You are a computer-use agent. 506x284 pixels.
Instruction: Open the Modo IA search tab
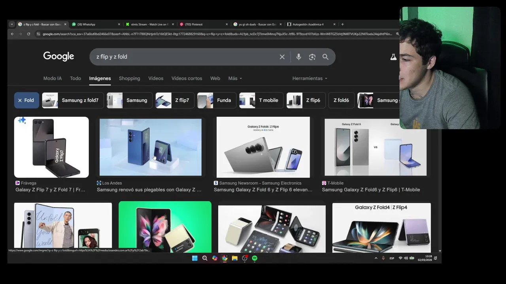click(x=53, y=78)
